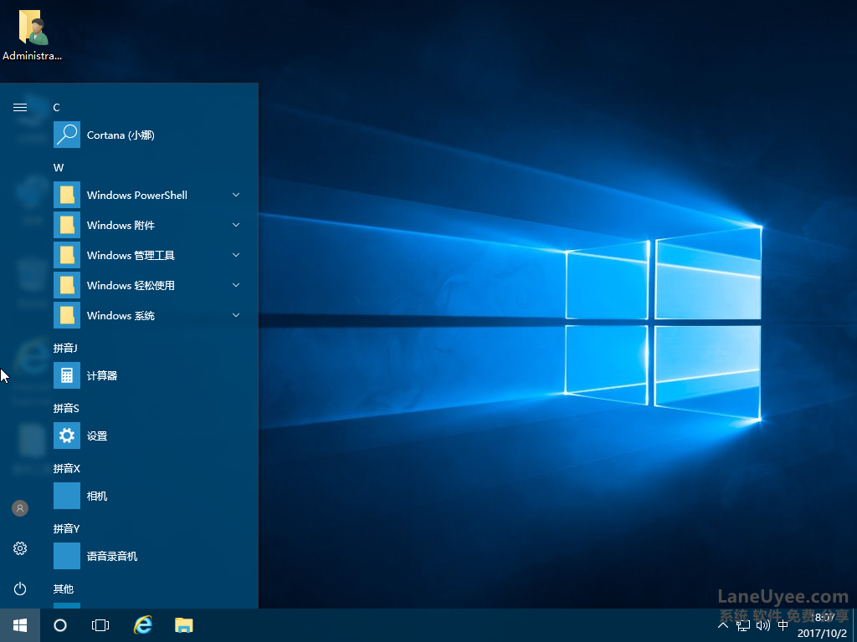Click the 拼音S group header
The height and width of the screenshot is (642, 857).
tap(66, 408)
